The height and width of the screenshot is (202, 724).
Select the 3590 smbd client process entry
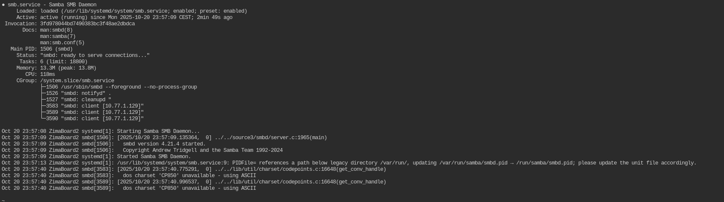click(95, 119)
